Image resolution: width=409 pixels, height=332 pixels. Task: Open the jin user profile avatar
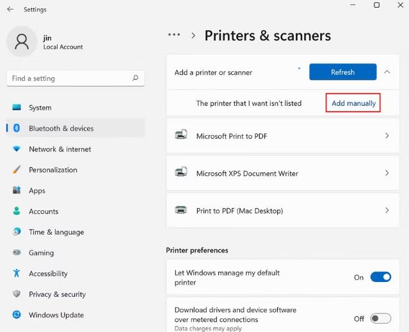click(22, 41)
